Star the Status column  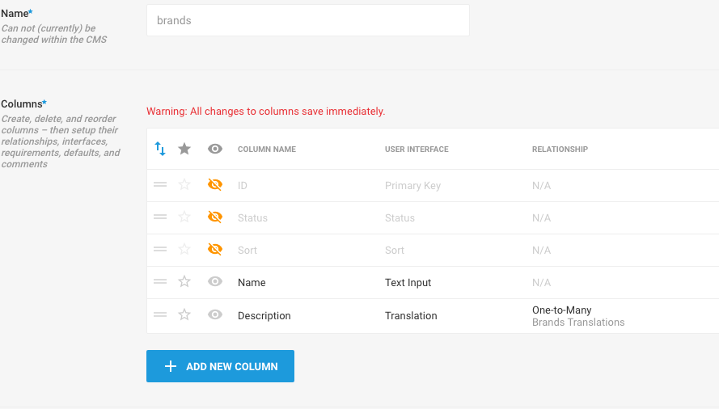(x=184, y=217)
